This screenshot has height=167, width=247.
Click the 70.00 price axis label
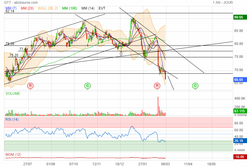(239, 70)
